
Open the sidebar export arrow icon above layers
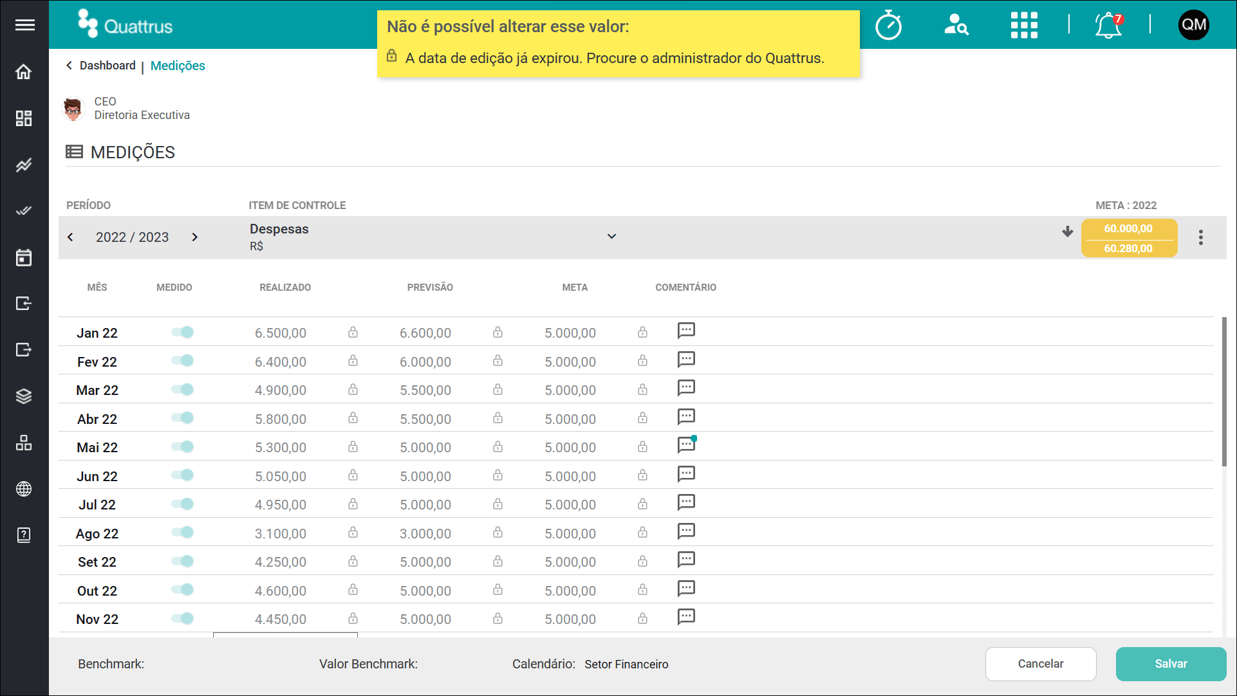click(24, 349)
